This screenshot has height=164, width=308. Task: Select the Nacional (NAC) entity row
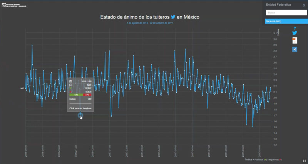pyautogui.click(x=286, y=21)
